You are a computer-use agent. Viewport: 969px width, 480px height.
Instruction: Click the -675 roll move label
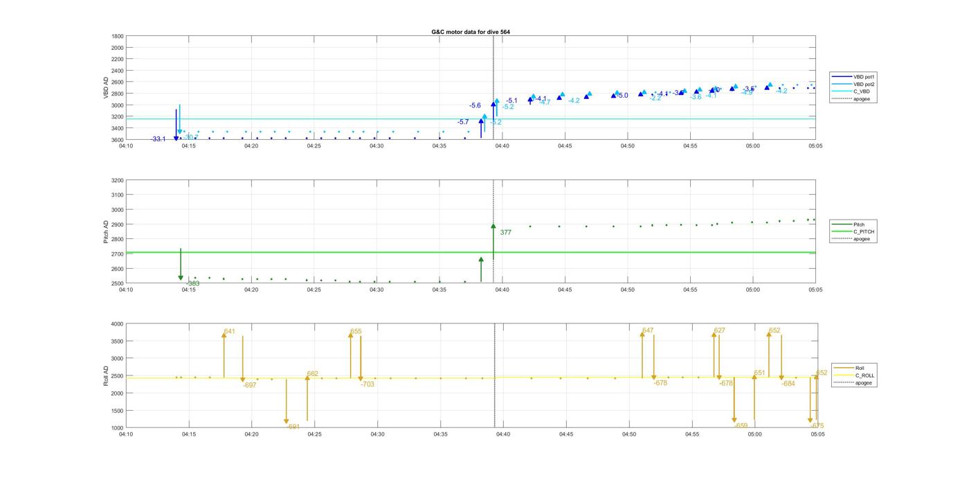click(x=817, y=425)
